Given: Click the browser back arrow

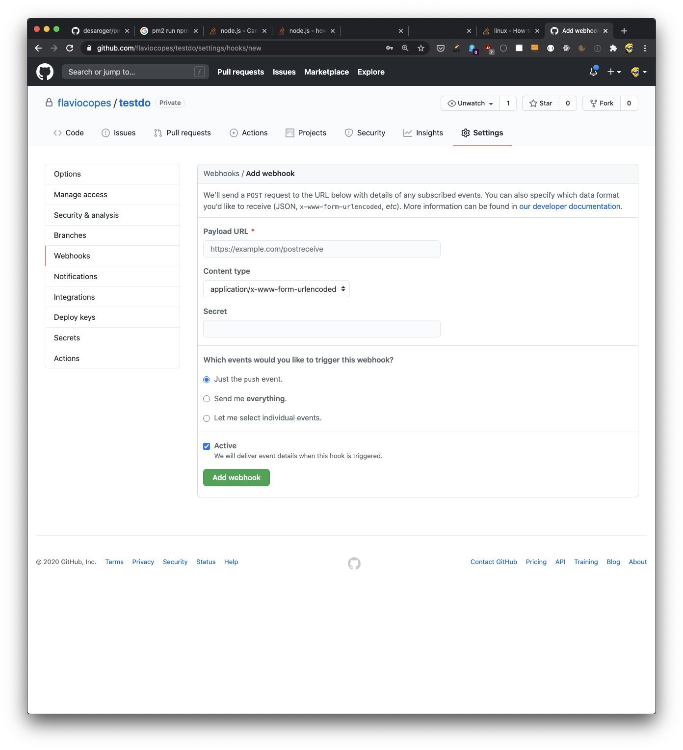Looking at the screenshot, I should [38, 48].
